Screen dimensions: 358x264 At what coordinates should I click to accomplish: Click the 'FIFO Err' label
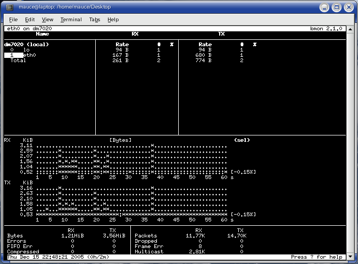(x=20, y=246)
